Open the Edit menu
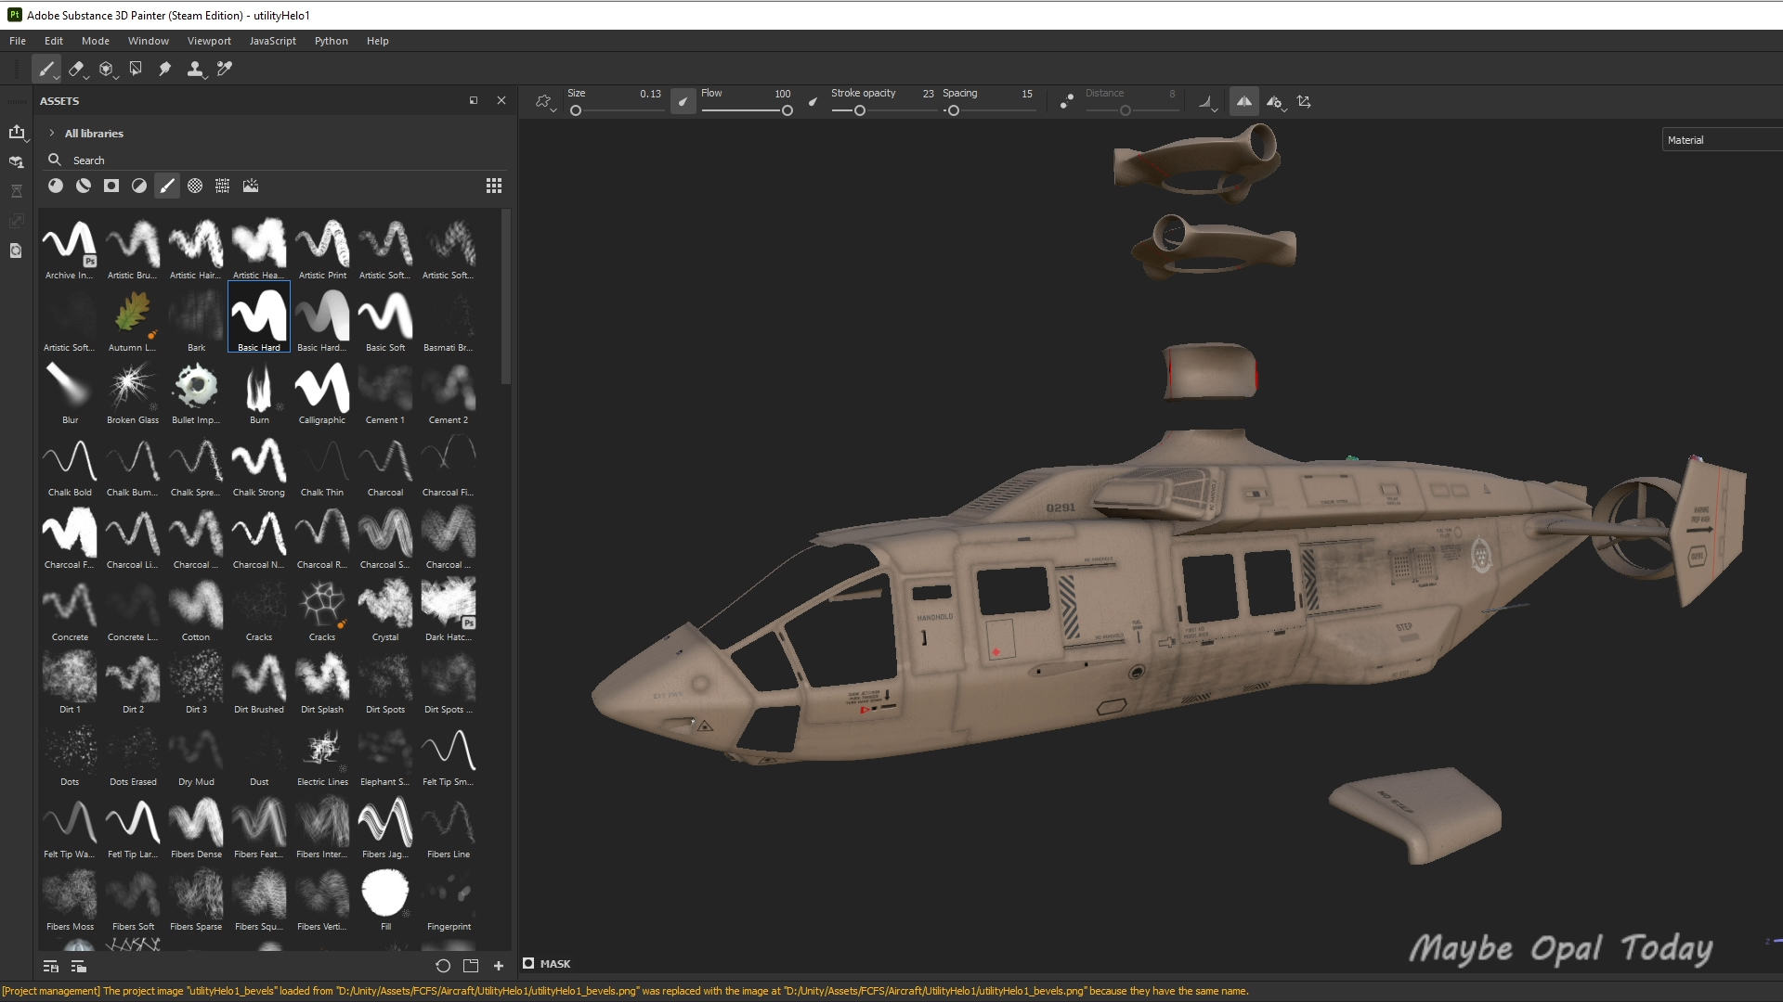The width and height of the screenshot is (1783, 1002). tap(54, 41)
